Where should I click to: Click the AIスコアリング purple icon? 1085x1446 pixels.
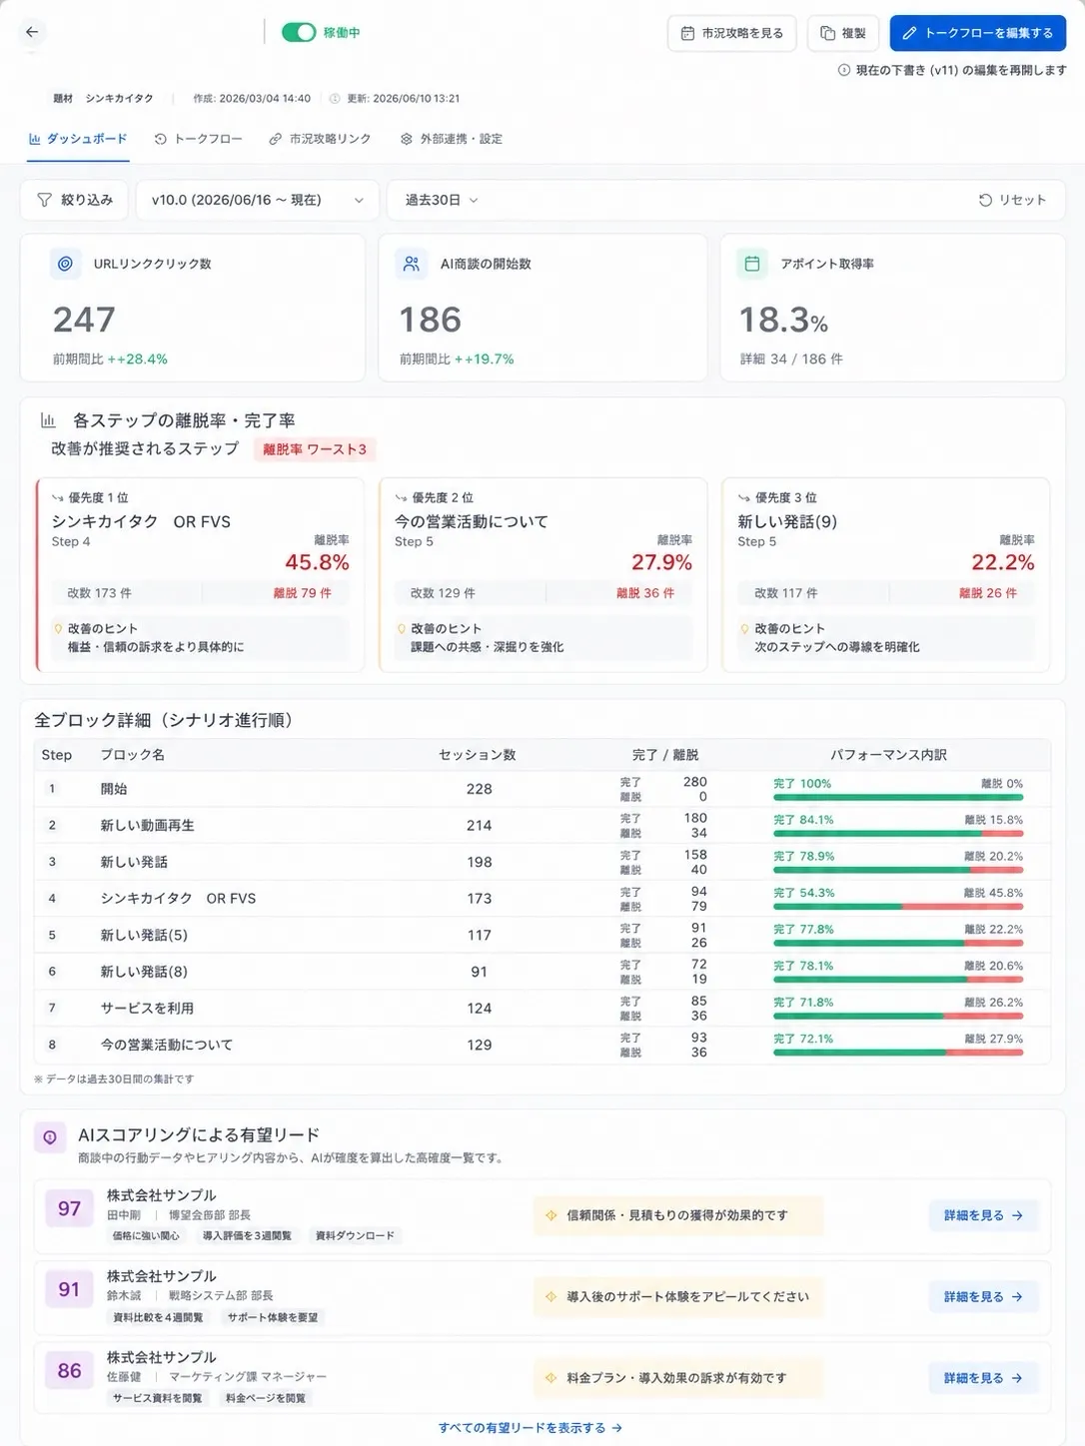click(50, 1136)
